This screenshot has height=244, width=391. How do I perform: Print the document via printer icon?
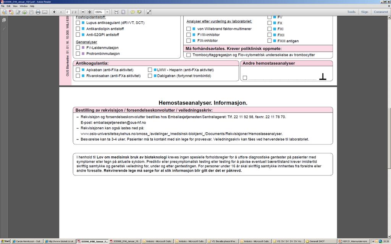pyautogui.click(x=38, y=12)
